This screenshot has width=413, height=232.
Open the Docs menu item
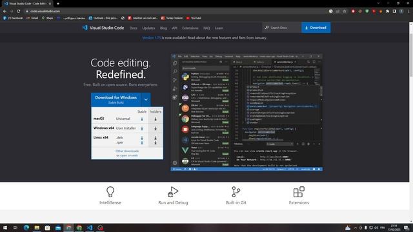(134, 28)
